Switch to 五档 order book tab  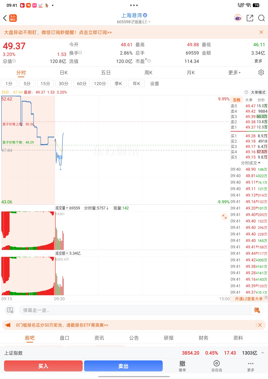237,100
